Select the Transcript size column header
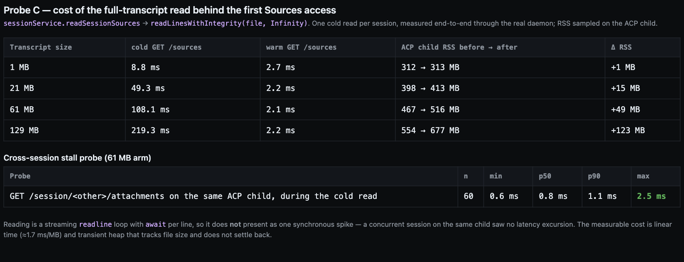The height and width of the screenshot is (262, 684). coord(41,47)
